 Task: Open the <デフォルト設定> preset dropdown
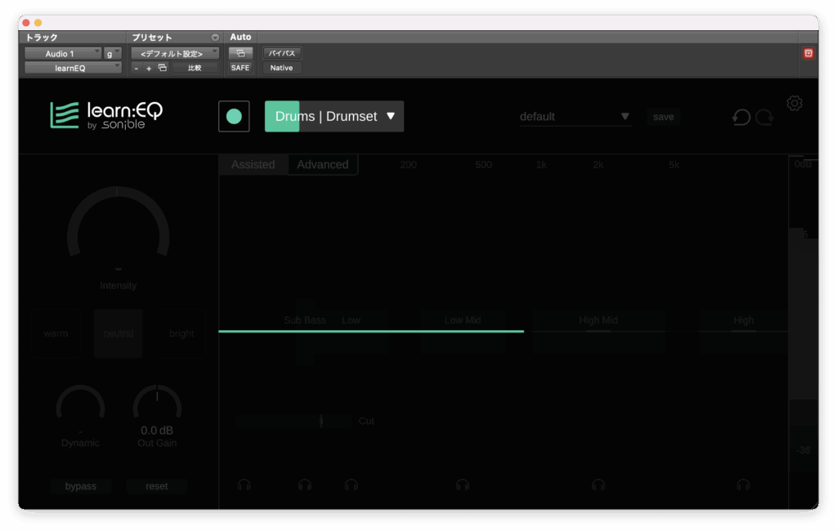coord(175,53)
